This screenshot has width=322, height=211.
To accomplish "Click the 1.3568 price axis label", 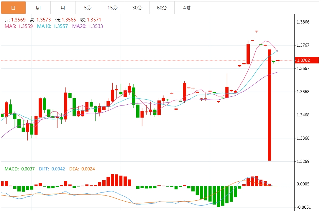I will [303, 92].
